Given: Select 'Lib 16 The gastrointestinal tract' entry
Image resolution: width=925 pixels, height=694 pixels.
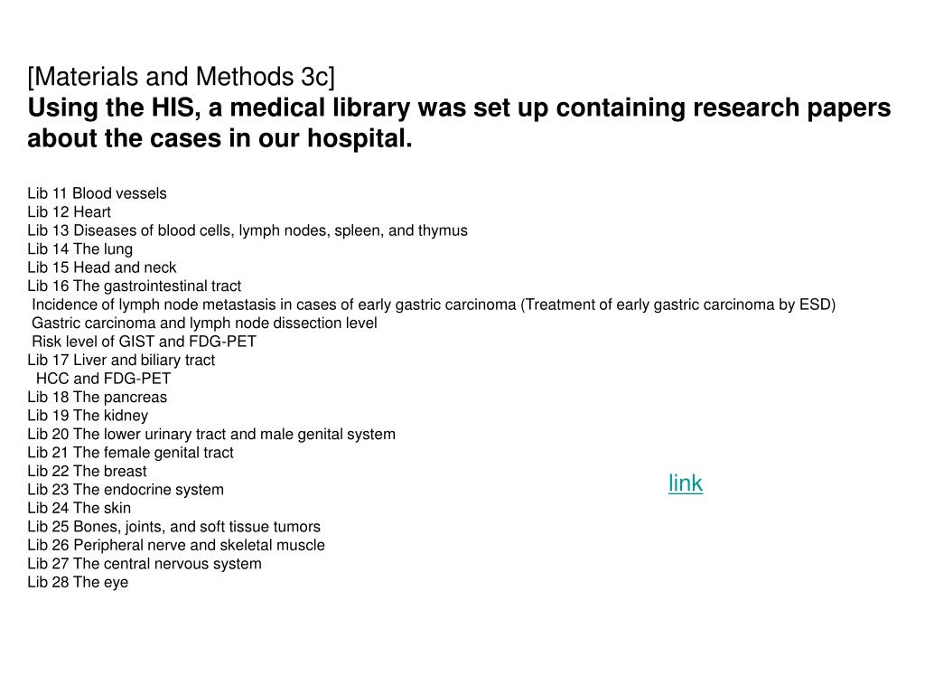Looking at the screenshot, I should (x=134, y=286).
